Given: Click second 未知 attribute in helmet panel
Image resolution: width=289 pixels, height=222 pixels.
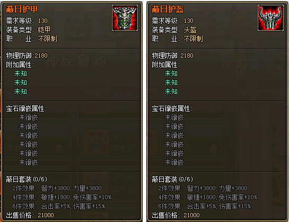Looking at the screenshot, I should [171, 82].
